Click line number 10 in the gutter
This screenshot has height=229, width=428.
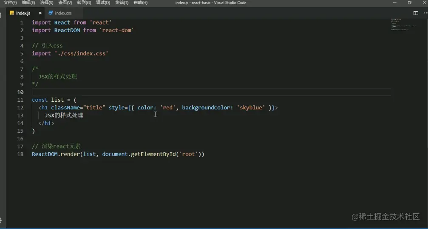pyautogui.click(x=20, y=92)
